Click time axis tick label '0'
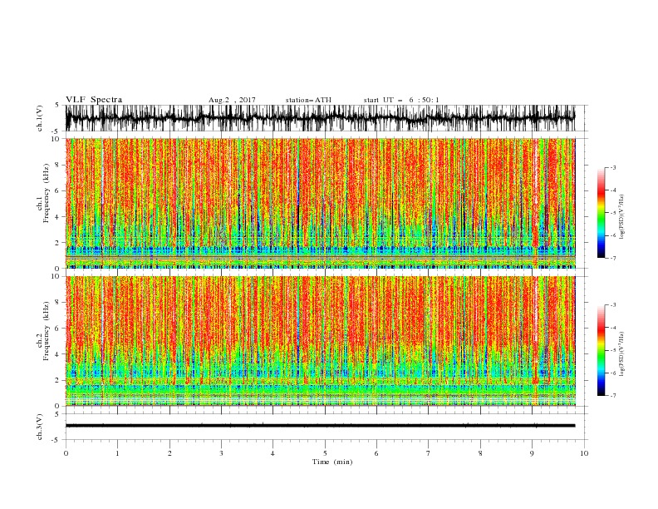The width and height of the screenshot is (658, 509). 66,453
